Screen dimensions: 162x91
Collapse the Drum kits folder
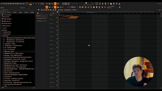click(5, 36)
